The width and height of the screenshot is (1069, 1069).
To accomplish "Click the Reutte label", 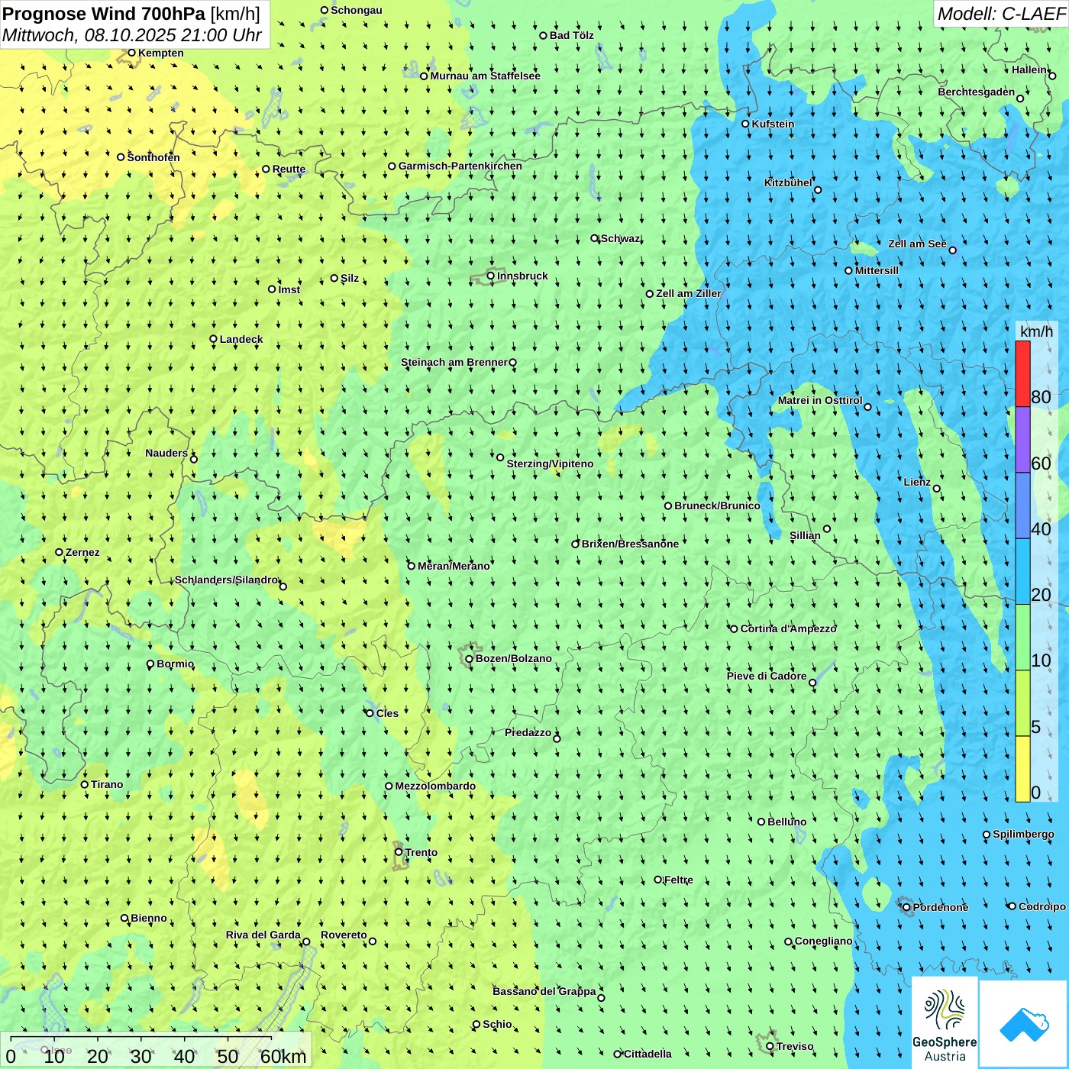I will (289, 170).
